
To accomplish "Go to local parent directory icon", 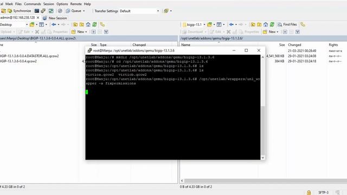I will (75, 24).
